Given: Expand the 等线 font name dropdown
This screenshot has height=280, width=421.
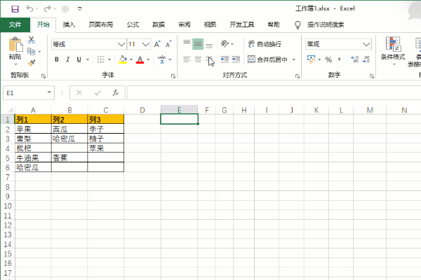Looking at the screenshot, I should pos(121,44).
